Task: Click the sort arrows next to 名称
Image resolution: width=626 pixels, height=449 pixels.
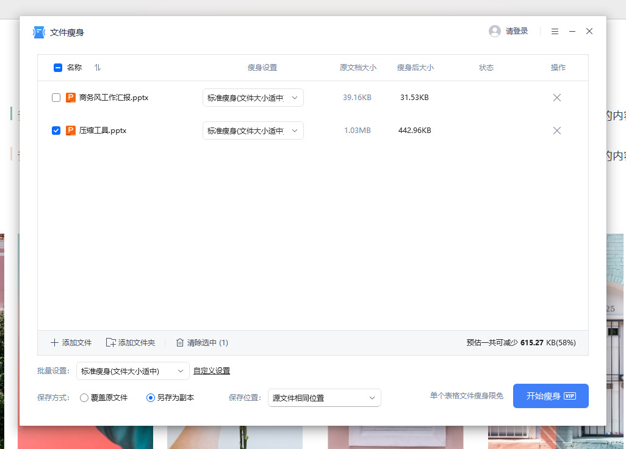Action: coord(98,68)
